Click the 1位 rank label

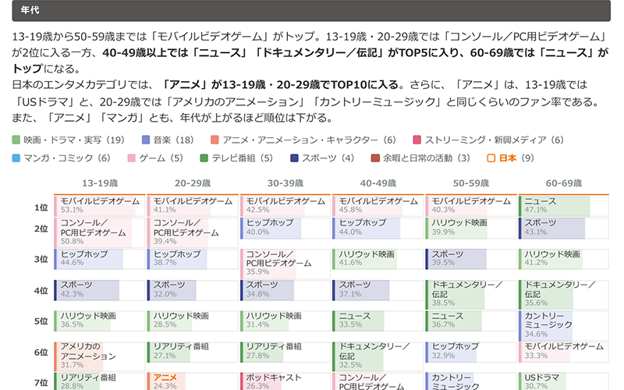(x=41, y=207)
